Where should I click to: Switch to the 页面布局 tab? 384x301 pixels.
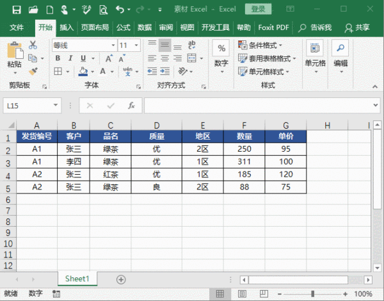pos(95,27)
